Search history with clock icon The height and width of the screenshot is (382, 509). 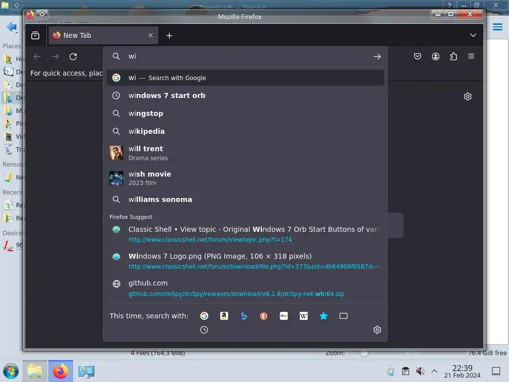pos(204,330)
